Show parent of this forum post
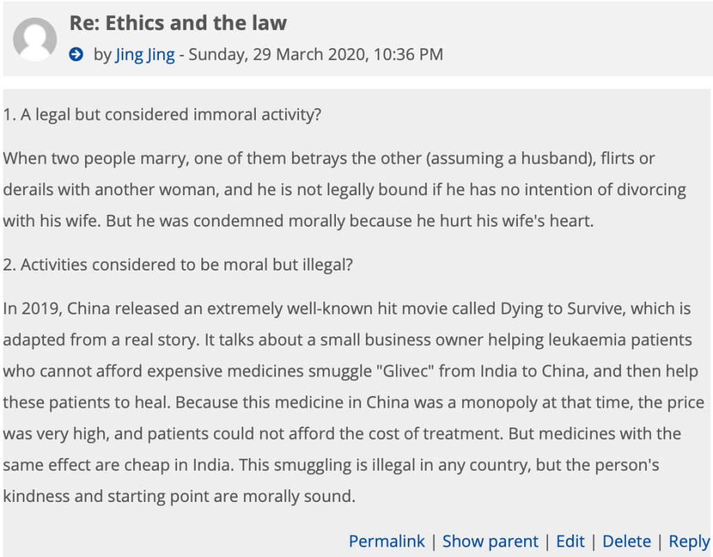 [490, 541]
